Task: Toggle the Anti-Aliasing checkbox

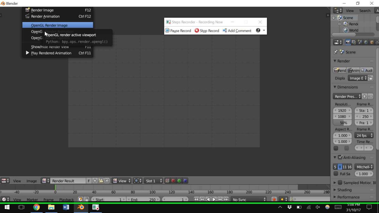Action: tap(340, 157)
